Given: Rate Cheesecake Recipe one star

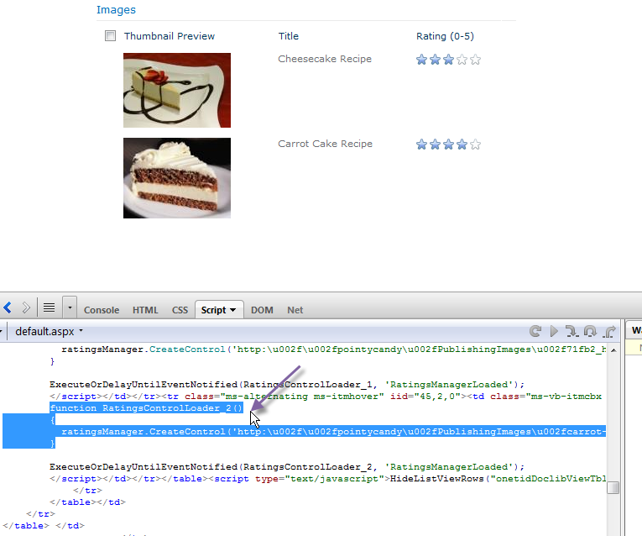Looking at the screenshot, I should point(421,60).
